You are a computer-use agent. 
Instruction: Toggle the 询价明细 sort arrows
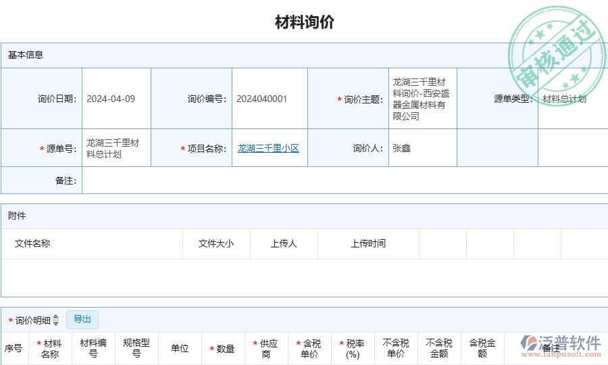56,320
